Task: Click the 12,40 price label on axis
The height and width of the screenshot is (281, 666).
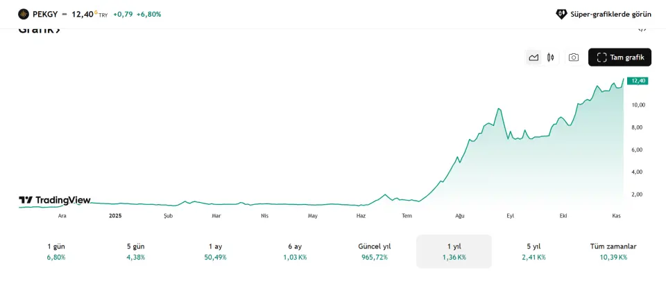Action: (637, 81)
